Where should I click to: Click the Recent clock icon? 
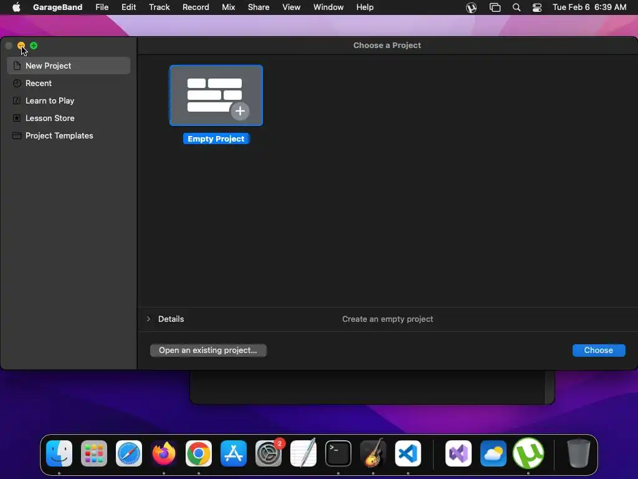point(17,83)
